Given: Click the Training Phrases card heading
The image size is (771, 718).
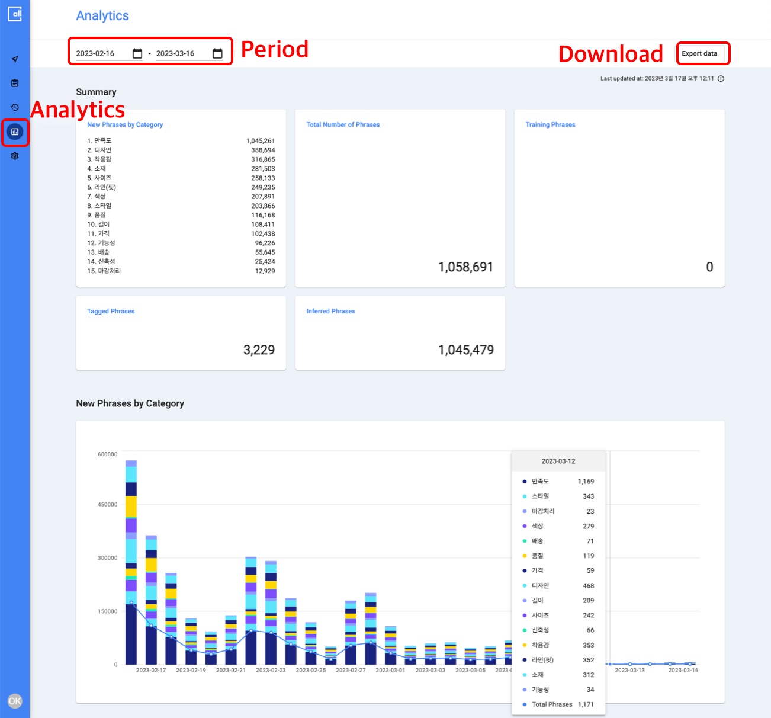Looking at the screenshot, I should tap(550, 125).
